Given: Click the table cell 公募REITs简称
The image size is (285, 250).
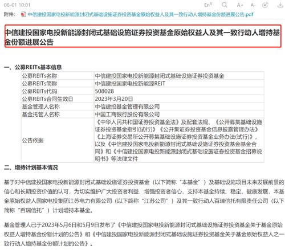Looking at the screenshot, I should [58, 83].
